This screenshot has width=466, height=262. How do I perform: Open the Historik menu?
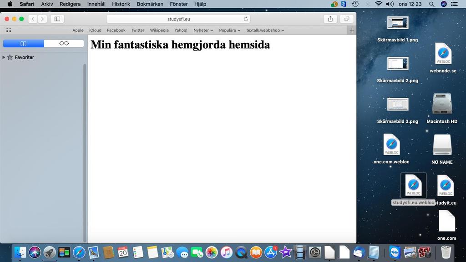[x=121, y=4]
